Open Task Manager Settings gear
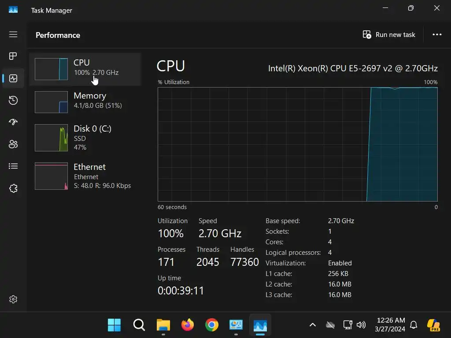 (x=13, y=299)
